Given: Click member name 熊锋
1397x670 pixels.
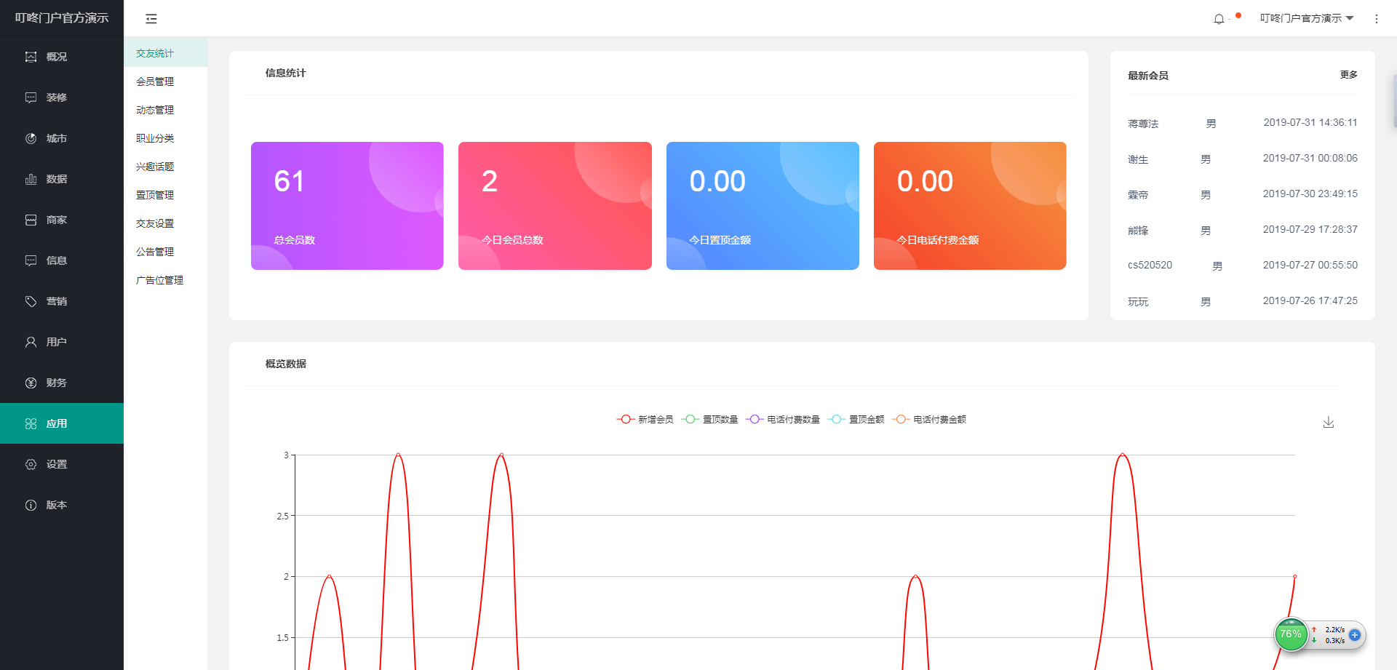Looking at the screenshot, I should tap(1138, 231).
